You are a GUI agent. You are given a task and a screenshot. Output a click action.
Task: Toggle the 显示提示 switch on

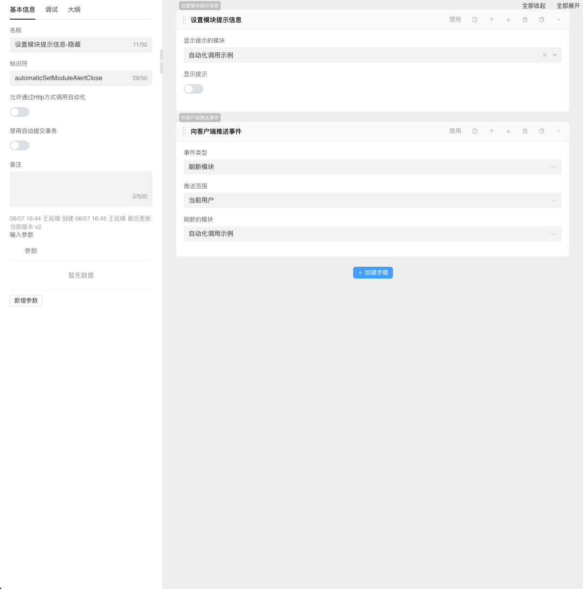194,89
